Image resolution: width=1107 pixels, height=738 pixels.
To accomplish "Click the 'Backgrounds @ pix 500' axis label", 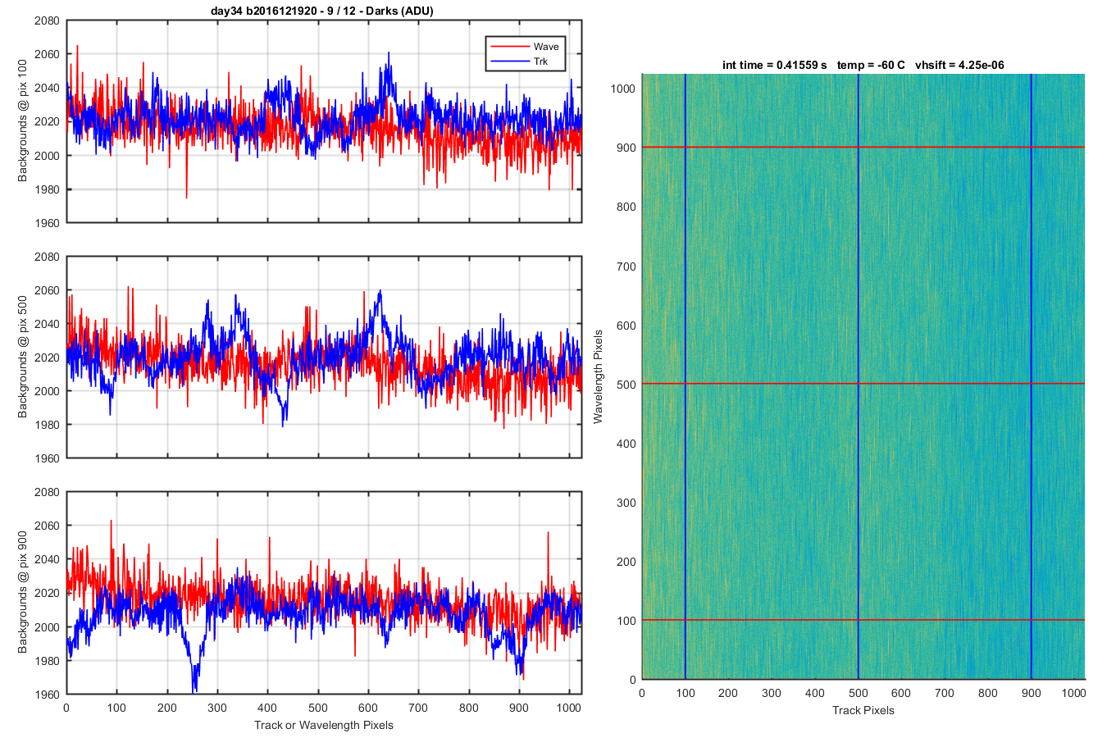I will click(x=22, y=357).
